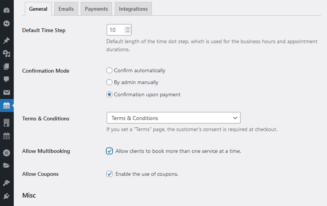Image resolution: width=327 pixels, height=206 pixels.
Task: Open the Pages stacked-sheets icon
Action: pyautogui.click(x=7, y=67)
